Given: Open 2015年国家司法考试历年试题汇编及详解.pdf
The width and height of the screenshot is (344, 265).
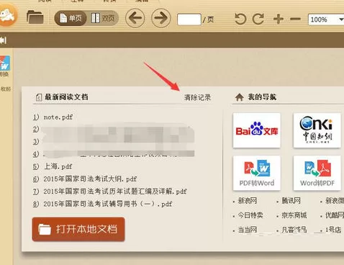Looking at the screenshot, I should click(115, 192).
